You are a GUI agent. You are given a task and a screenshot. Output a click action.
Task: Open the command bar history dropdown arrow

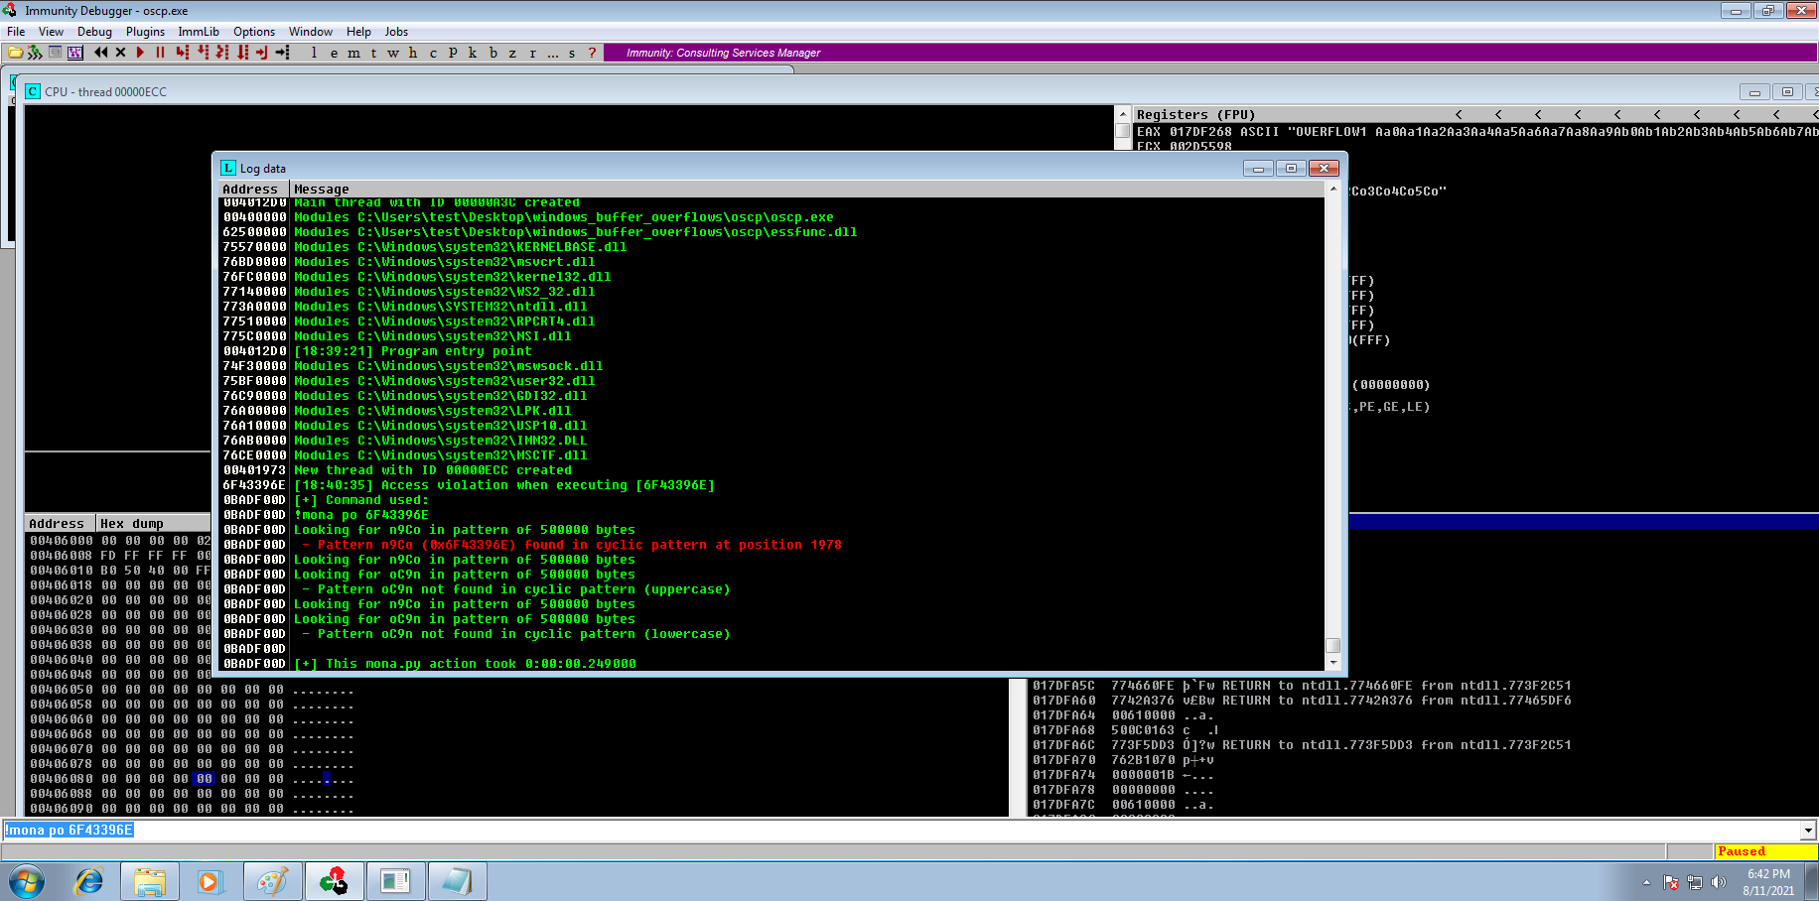[1809, 831]
